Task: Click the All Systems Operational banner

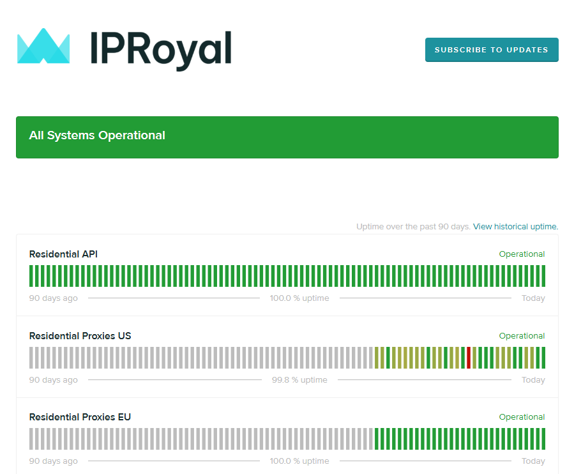Action: [x=287, y=137]
